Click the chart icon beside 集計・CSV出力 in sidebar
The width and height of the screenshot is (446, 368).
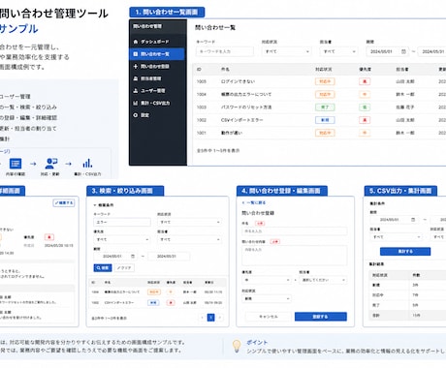pos(136,103)
